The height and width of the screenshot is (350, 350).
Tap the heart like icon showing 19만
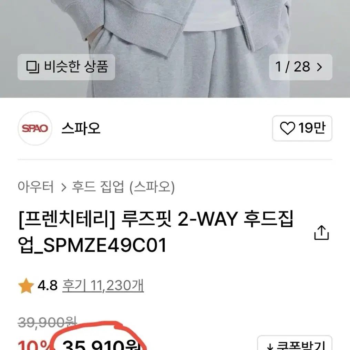[x=288, y=128]
